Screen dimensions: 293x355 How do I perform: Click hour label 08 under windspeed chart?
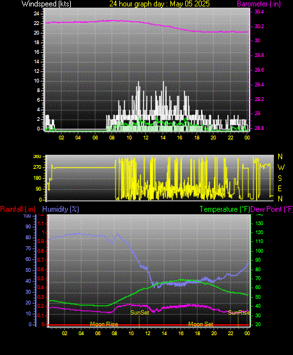pyautogui.click(x=112, y=138)
